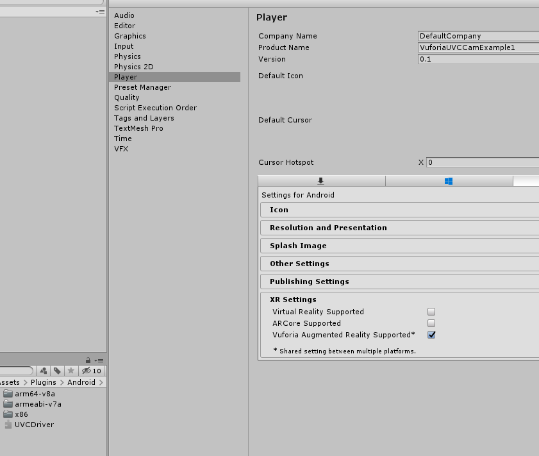Enable Virtual Reality Supported
Screen dimensions: 539x456
(431, 312)
